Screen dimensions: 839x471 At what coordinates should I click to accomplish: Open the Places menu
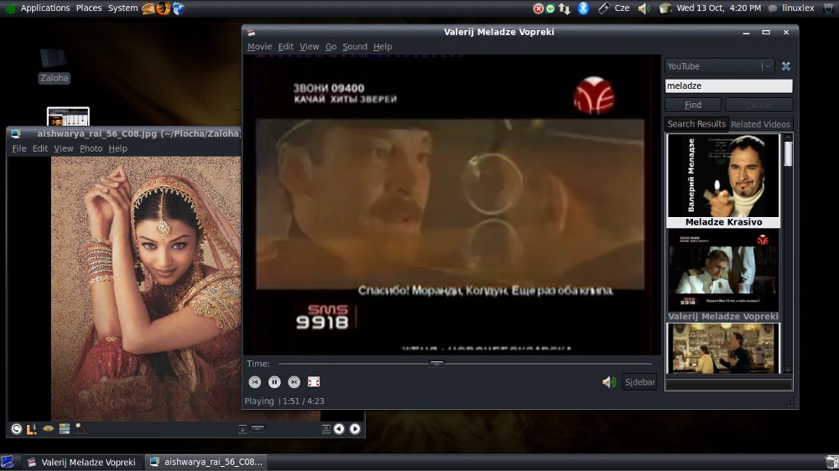click(x=89, y=8)
